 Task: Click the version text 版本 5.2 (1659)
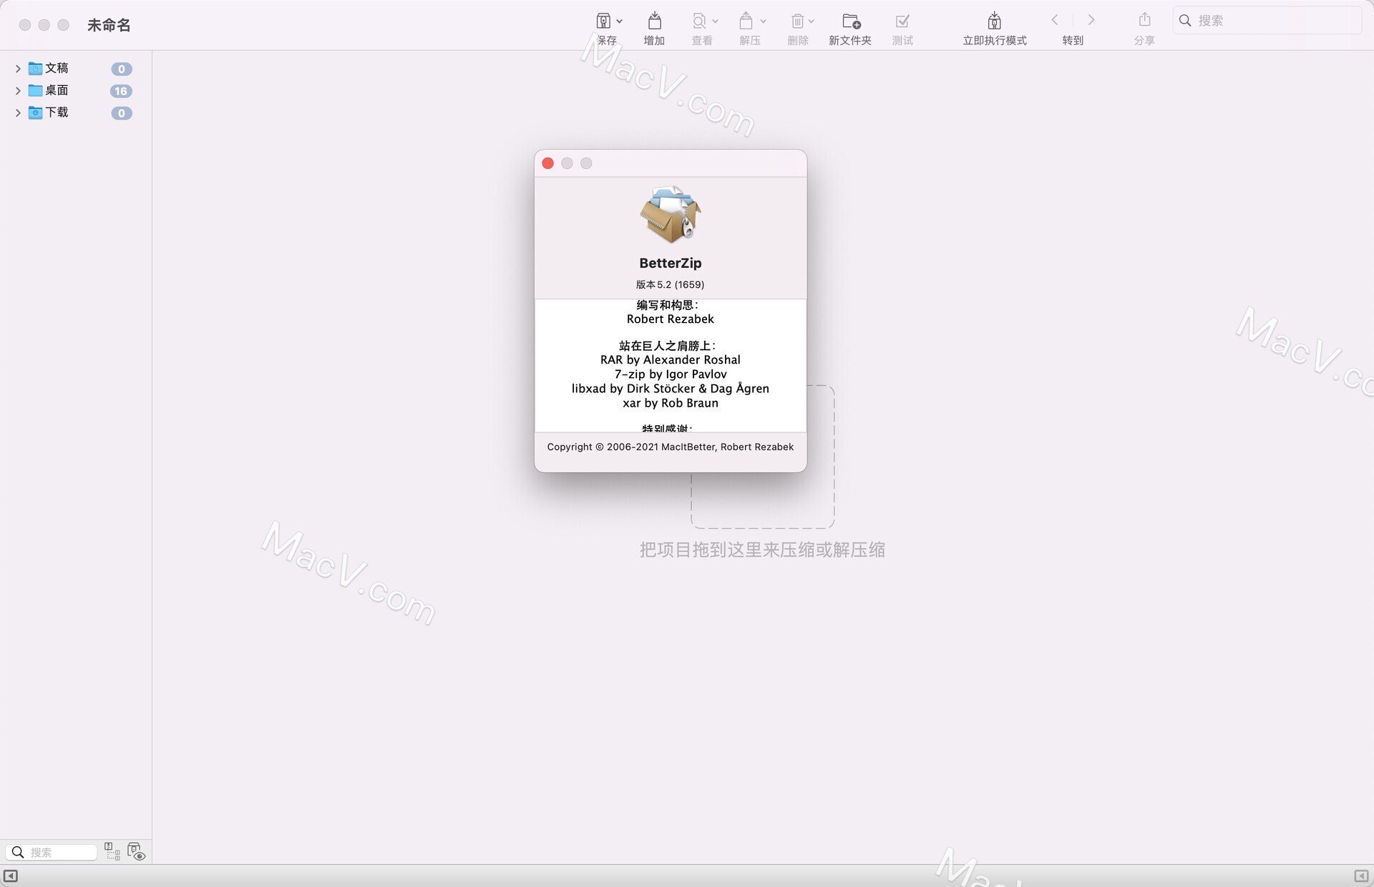point(671,284)
